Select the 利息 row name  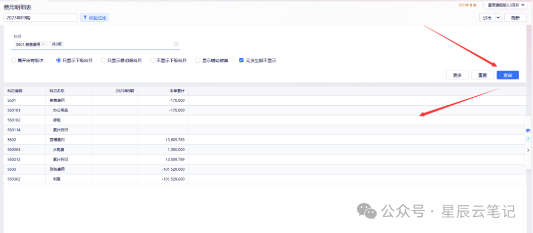[x=56, y=179]
